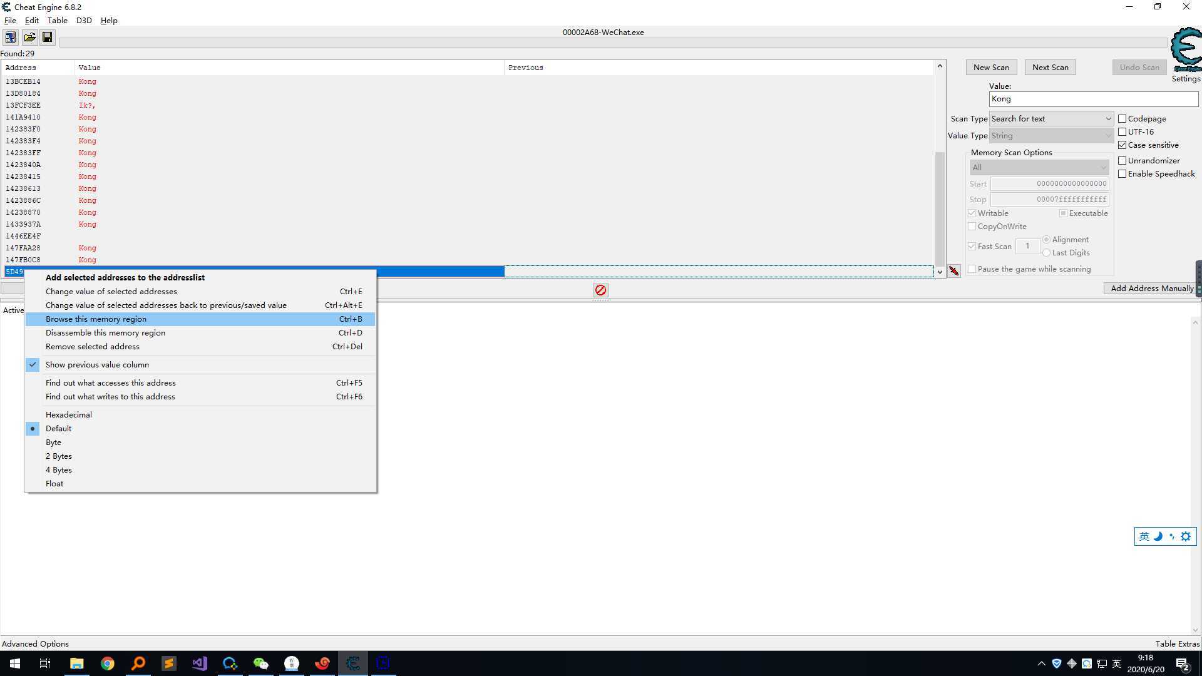1202x676 pixels.
Task: Click the Start address field
Action: coord(1049,183)
